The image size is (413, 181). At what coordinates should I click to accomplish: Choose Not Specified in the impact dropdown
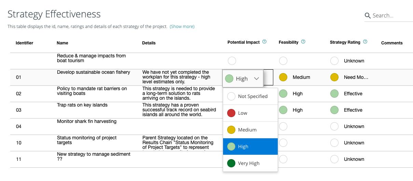tap(250, 96)
